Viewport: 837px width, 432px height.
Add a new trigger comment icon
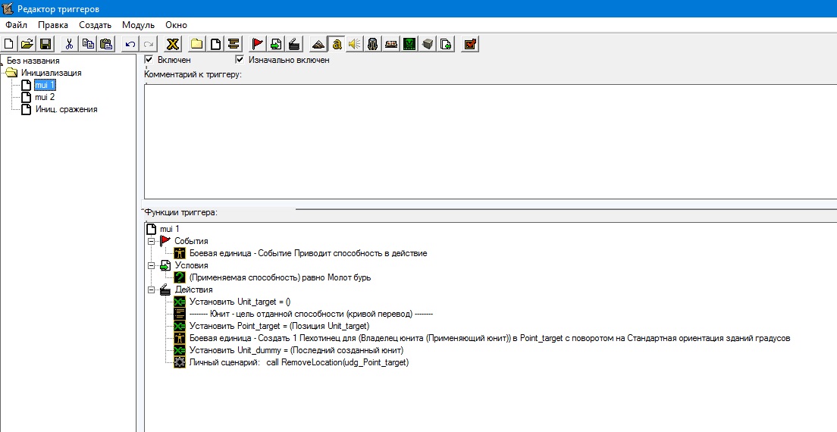coord(234,44)
